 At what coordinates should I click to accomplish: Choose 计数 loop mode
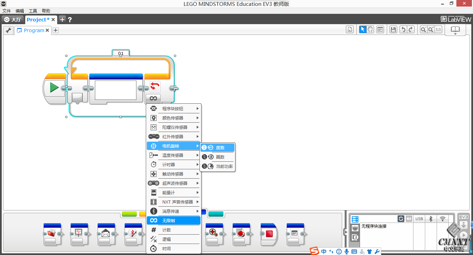click(174, 230)
